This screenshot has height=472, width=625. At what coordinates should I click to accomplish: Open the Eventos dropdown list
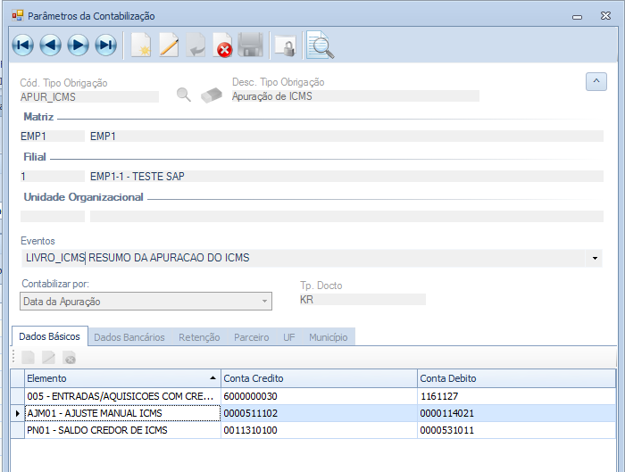tap(595, 258)
